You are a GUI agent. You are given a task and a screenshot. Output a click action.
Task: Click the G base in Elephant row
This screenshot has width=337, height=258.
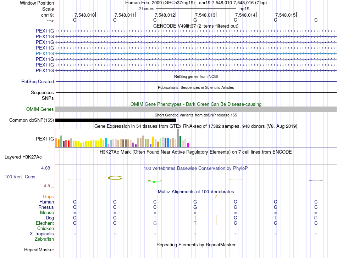(155, 223)
